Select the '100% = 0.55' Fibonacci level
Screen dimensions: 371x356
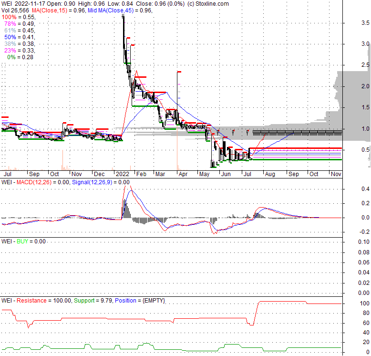19,17
